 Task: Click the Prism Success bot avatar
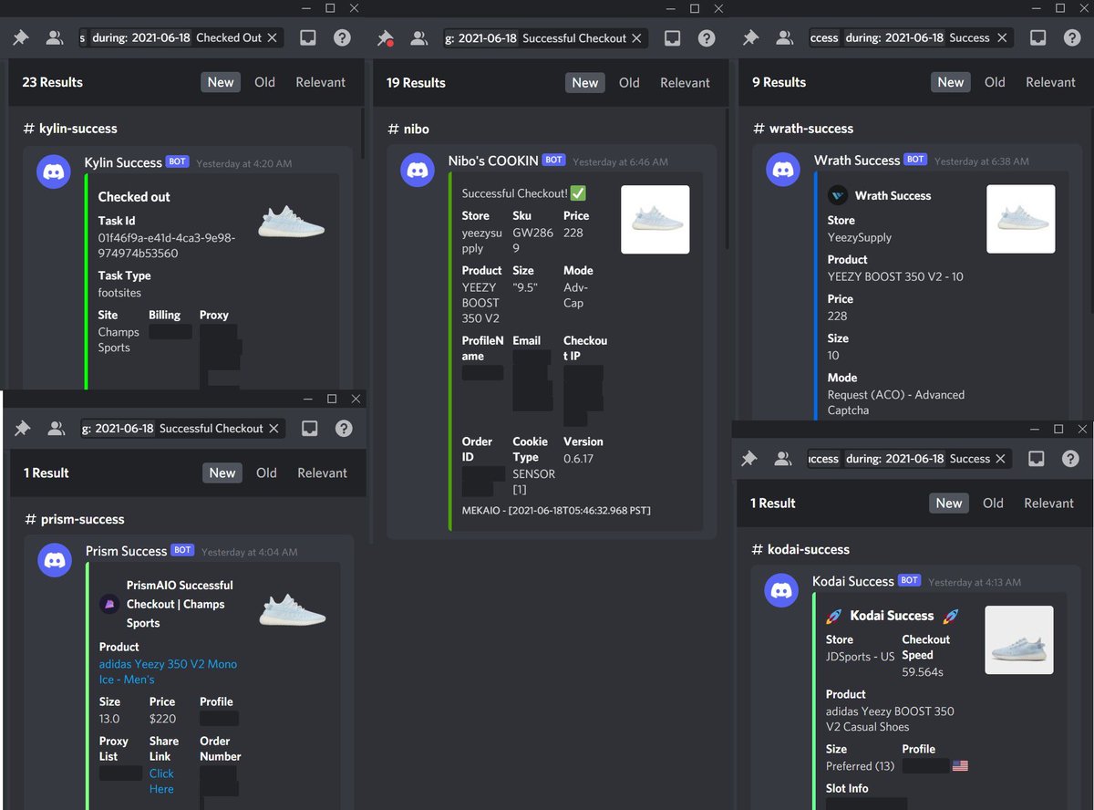55,560
